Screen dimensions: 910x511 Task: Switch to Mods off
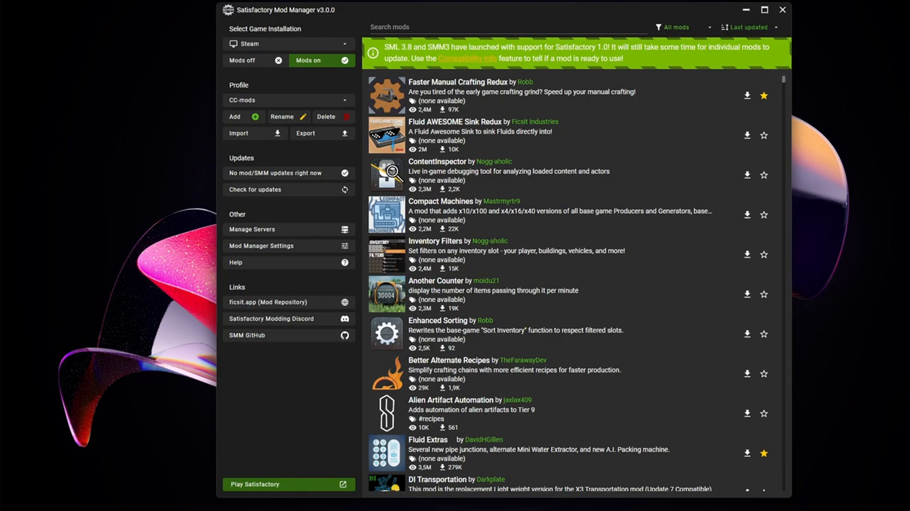[x=255, y=60]
